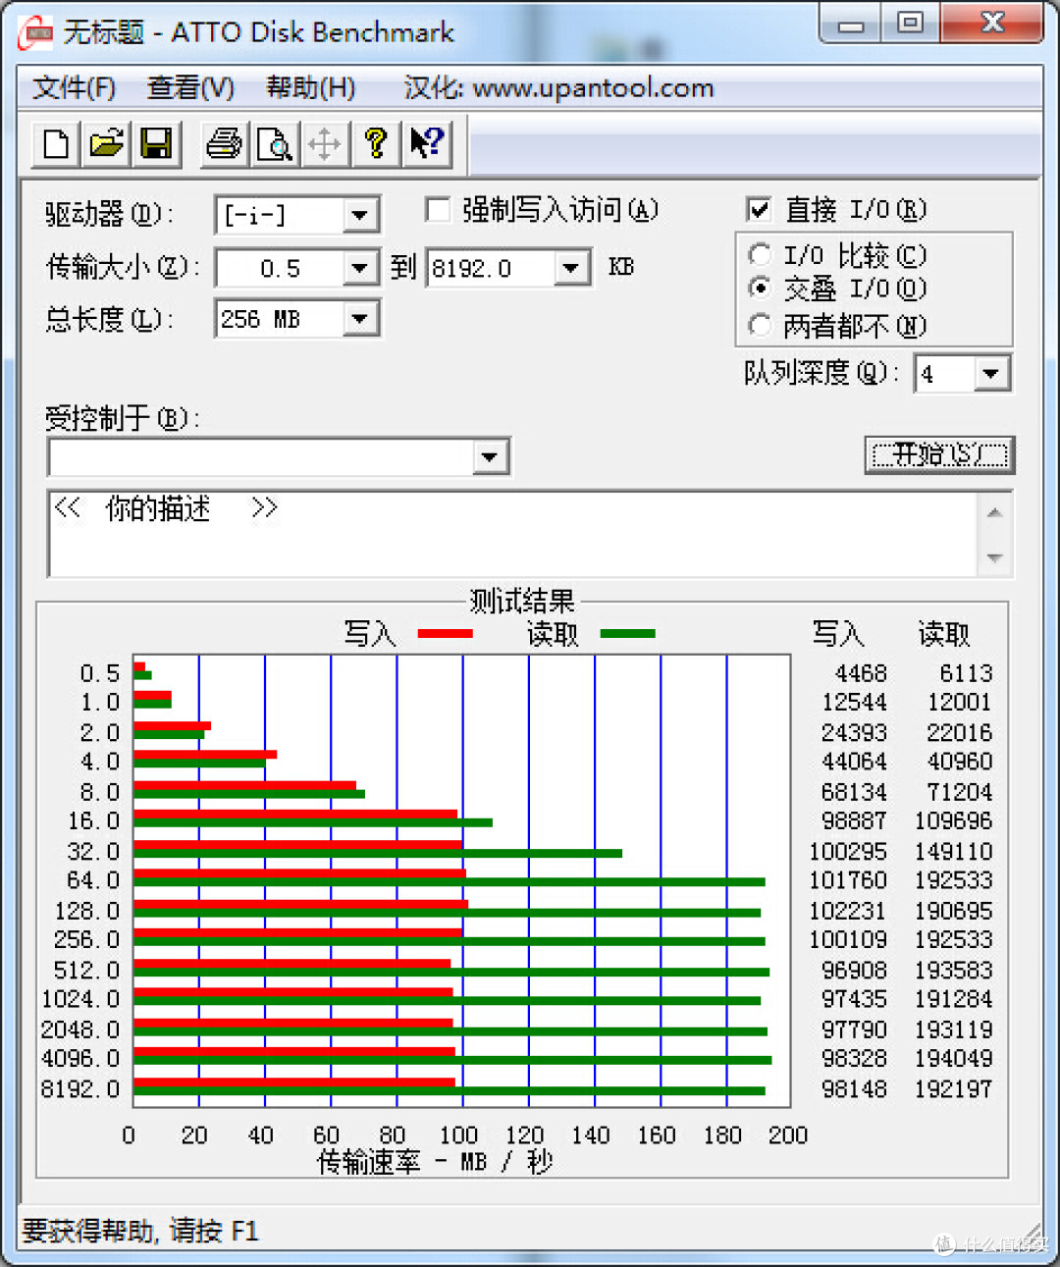
Task: Expand the 8192.0 transfer size end dropdown
Action: tap(571, 268)
